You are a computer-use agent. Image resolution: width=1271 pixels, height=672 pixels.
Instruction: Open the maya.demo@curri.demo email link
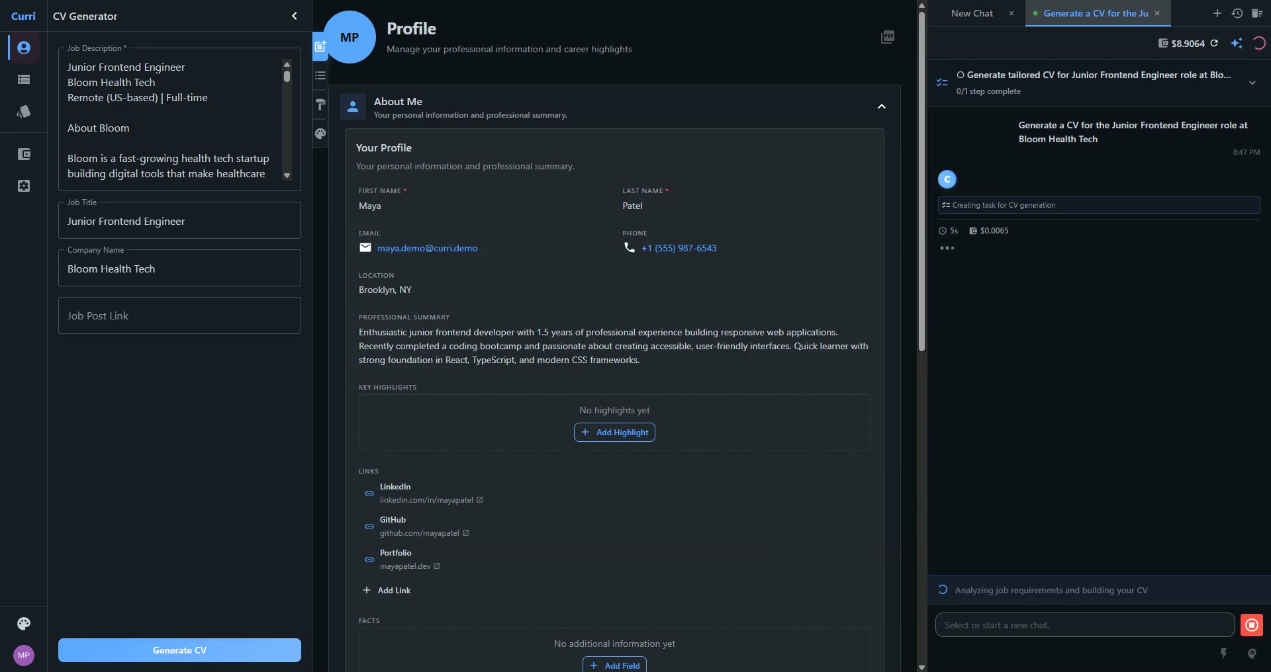[x=427, y=248]
